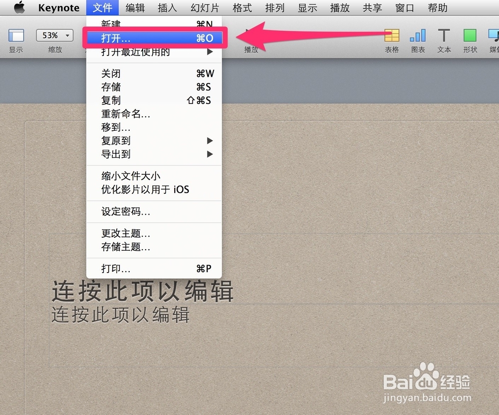The image size is (499, 415).
Task: Choose 存储主题… menu item
Action: click(x=154, y=247)
